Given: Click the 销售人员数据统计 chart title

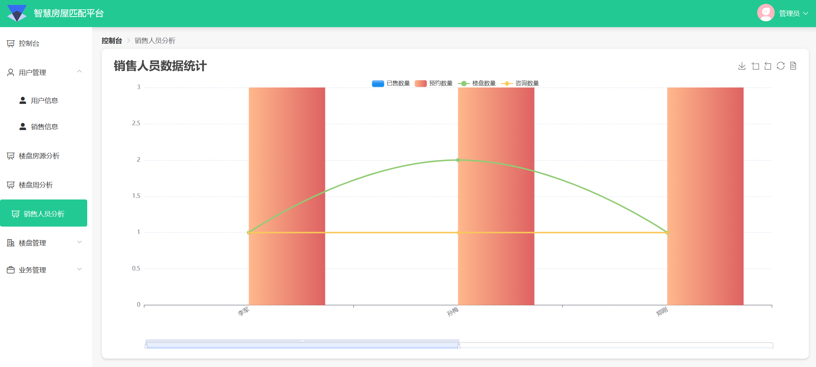Looking at the screenshot, I should tap(160, 66).
